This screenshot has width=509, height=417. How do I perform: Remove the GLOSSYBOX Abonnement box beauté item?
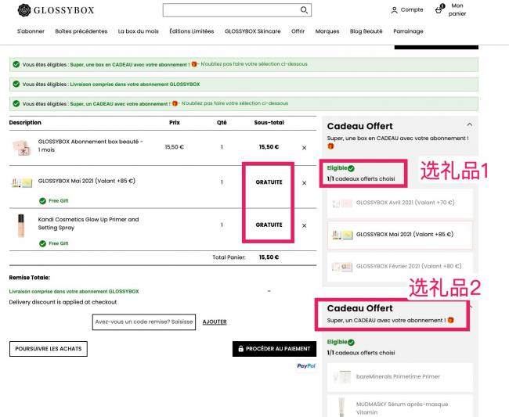pyautogui.click(x=304, y=148)
